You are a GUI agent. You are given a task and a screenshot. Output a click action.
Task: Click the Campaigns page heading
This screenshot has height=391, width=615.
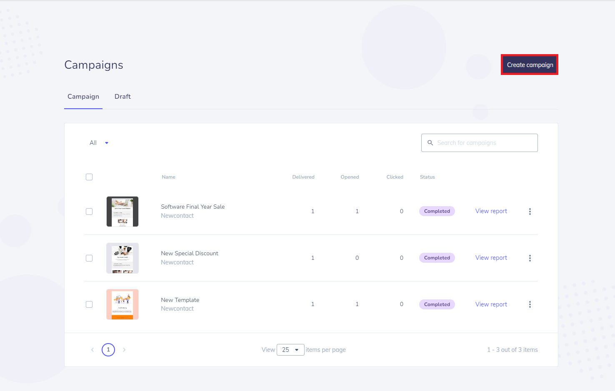pyautogui.click(x=94, y=65)
